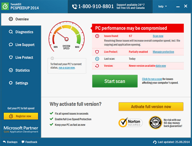Click the 'PC performance may be compromised' banner
This screenshot has width=192, height=146.
click(x=138, y=28)
